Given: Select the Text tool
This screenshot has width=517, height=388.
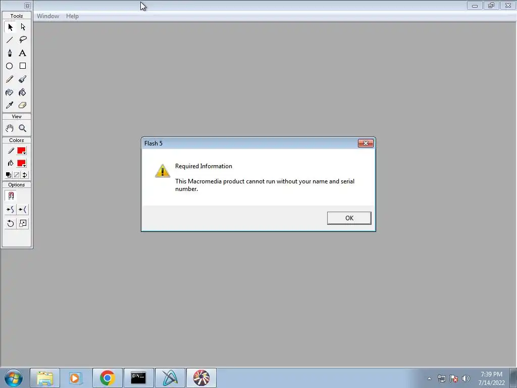Looking at the screenshot, I should (22, 53).
